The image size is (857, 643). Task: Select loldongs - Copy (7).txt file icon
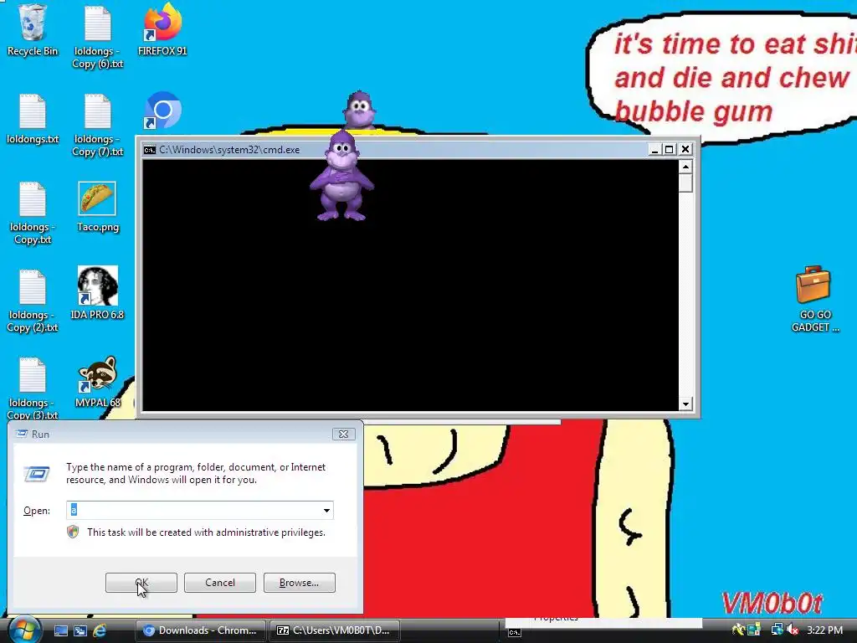point(98,126)
